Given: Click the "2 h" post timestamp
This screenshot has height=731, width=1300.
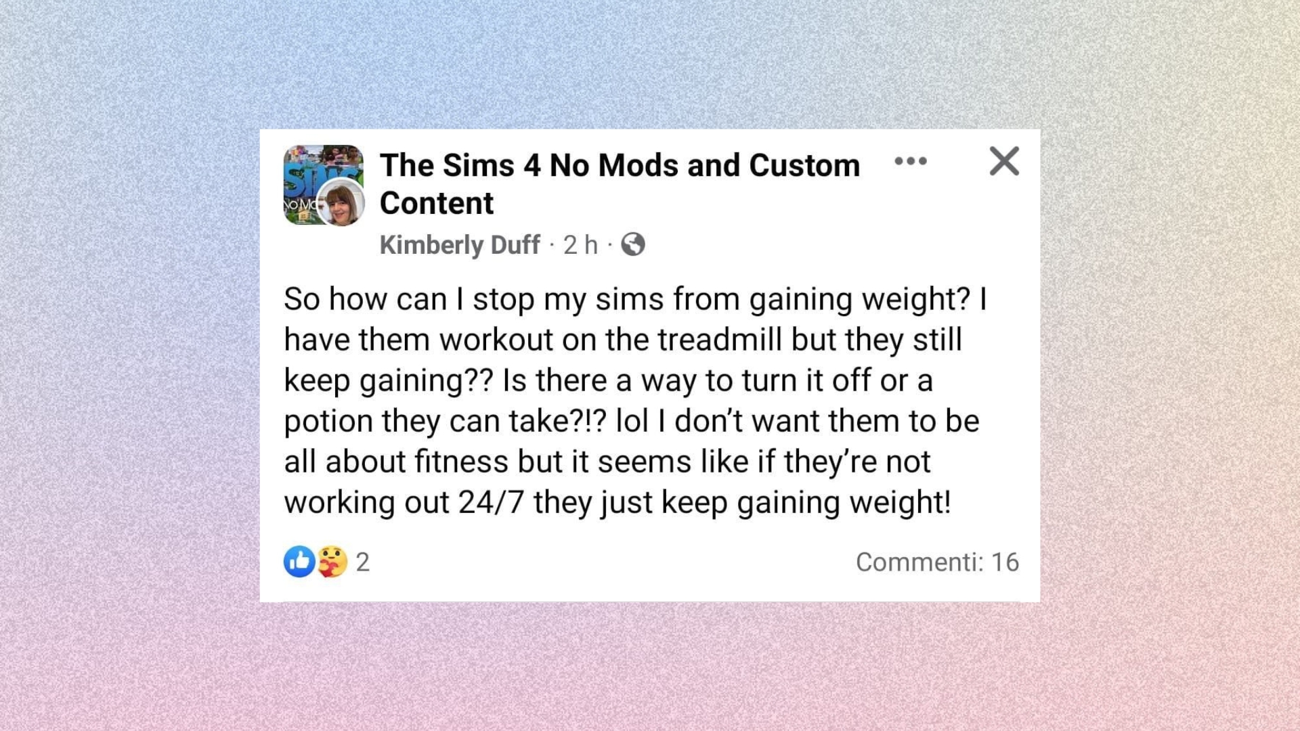Looking at the screenshot, I should [x=580, y=244].
